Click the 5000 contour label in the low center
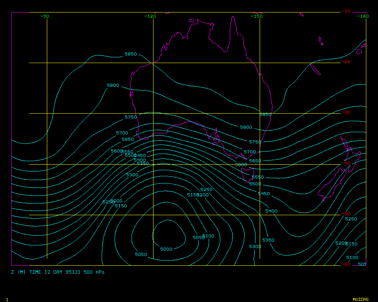 (x=166, y=249)
